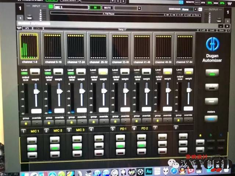Viewport: 235px width, 176px height.
Task: Click the previous snapshot arrow in top bar
Action: point(118,1)
